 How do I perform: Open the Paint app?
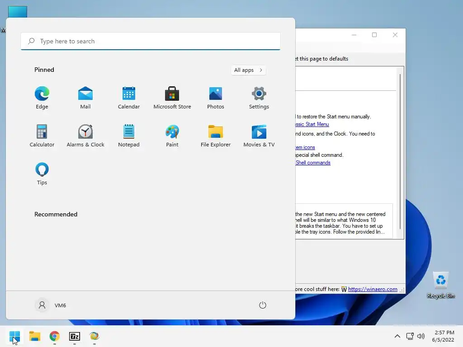172,136
